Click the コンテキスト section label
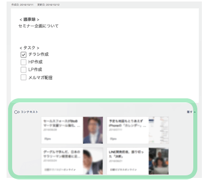The width and height of the screenshot is (212, 184). tap(29, 112)
